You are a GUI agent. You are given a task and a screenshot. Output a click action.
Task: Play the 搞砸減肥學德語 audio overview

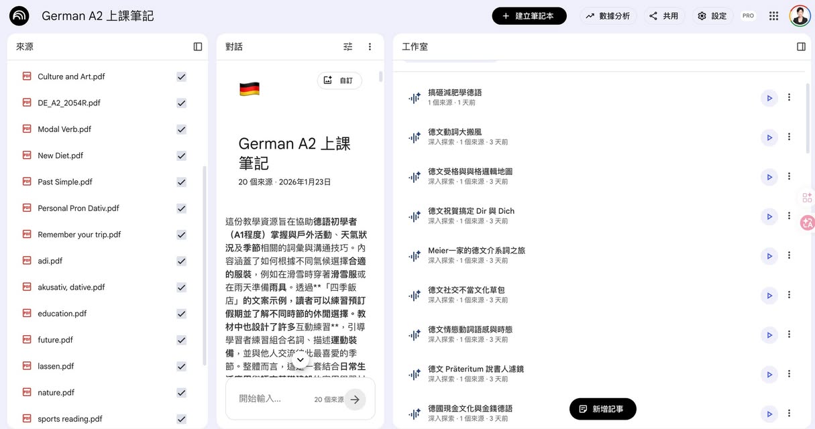tap(769, 98)
